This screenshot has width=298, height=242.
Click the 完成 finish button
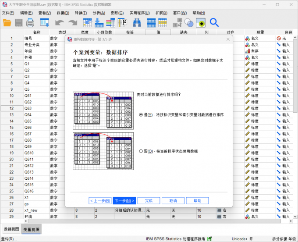coord(149,201)
